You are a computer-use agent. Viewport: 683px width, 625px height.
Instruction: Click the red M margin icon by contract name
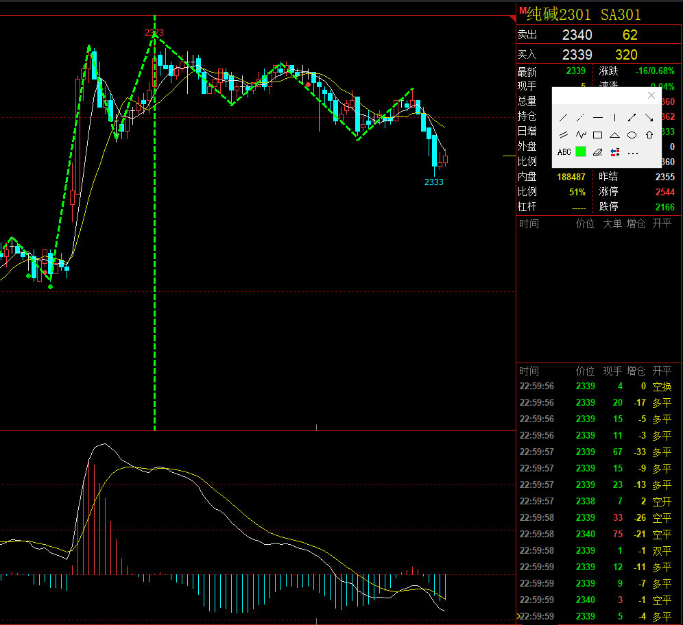[523, 11]
